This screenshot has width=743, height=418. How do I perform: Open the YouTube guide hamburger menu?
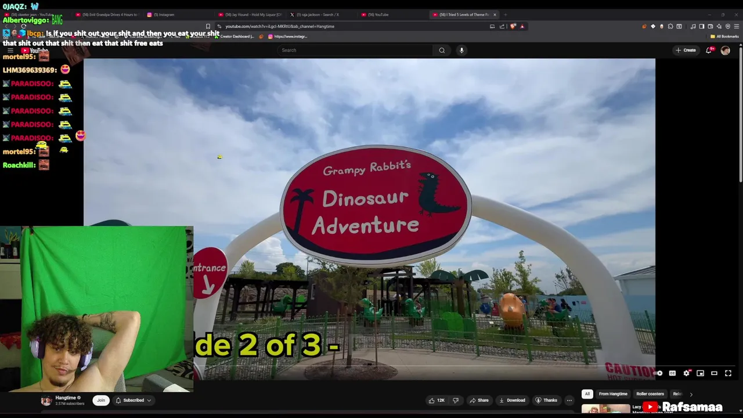[10, 51]
